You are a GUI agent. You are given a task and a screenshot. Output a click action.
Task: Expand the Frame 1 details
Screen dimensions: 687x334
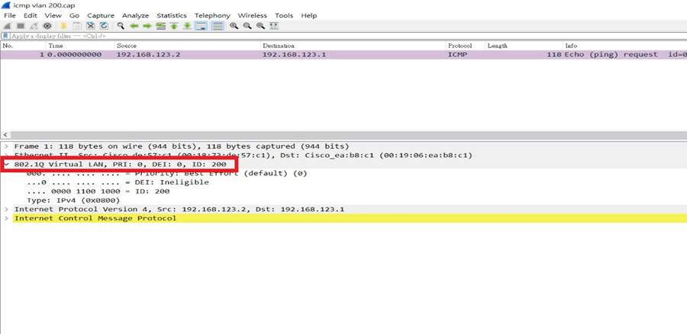[7, 146]
